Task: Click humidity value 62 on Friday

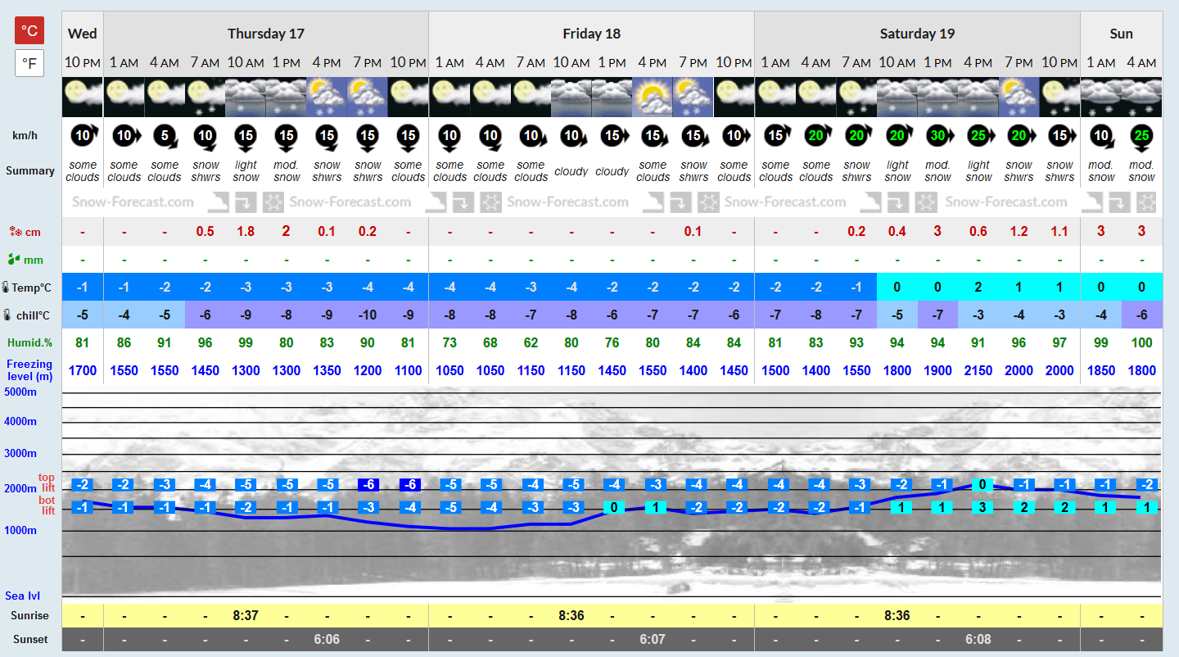Action: (x=531, y=342)
